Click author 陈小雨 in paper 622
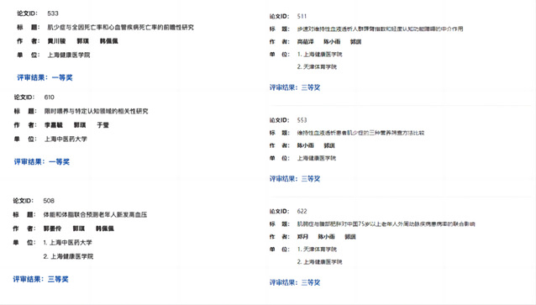This screenshot has height=305, width=536. (326, 237)
